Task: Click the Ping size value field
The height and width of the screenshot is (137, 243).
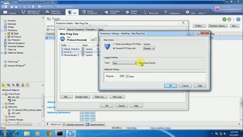Action: [122, 76]
